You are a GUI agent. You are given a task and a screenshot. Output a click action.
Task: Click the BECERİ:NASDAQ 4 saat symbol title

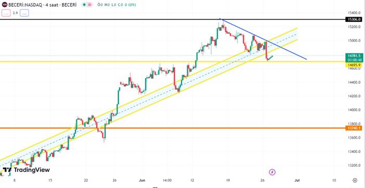click(x=42, y=5)
